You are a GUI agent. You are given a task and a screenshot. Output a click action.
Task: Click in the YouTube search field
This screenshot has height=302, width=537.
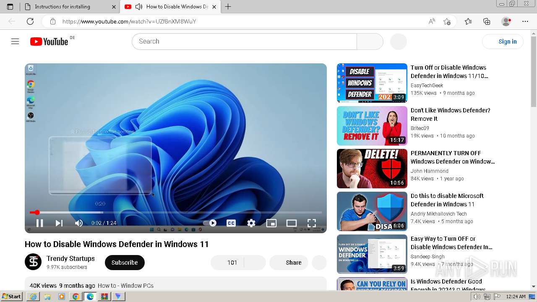point(244,42)
